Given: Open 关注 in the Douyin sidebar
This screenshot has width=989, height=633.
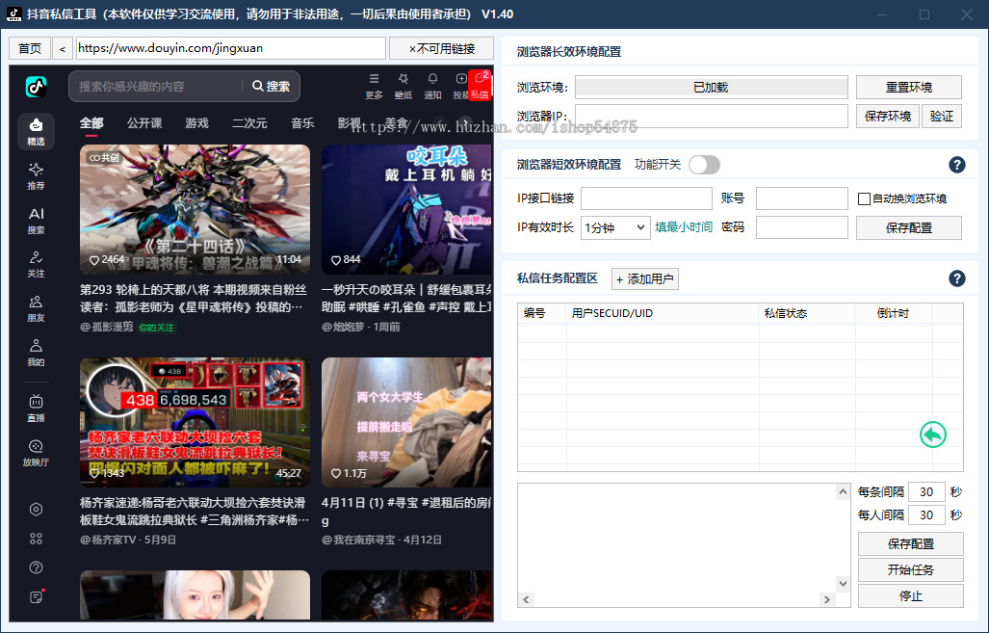Looking at the screenshot, I should (x=36, y=264).
